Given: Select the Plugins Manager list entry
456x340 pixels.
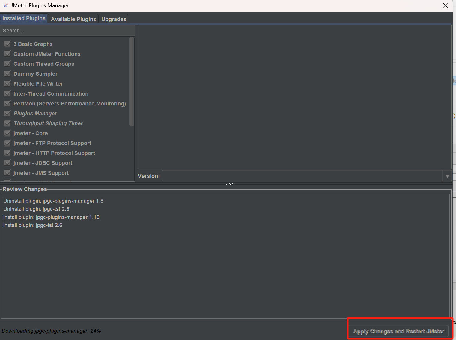Looking at the screenshot, I should click(x=35, y=114).
